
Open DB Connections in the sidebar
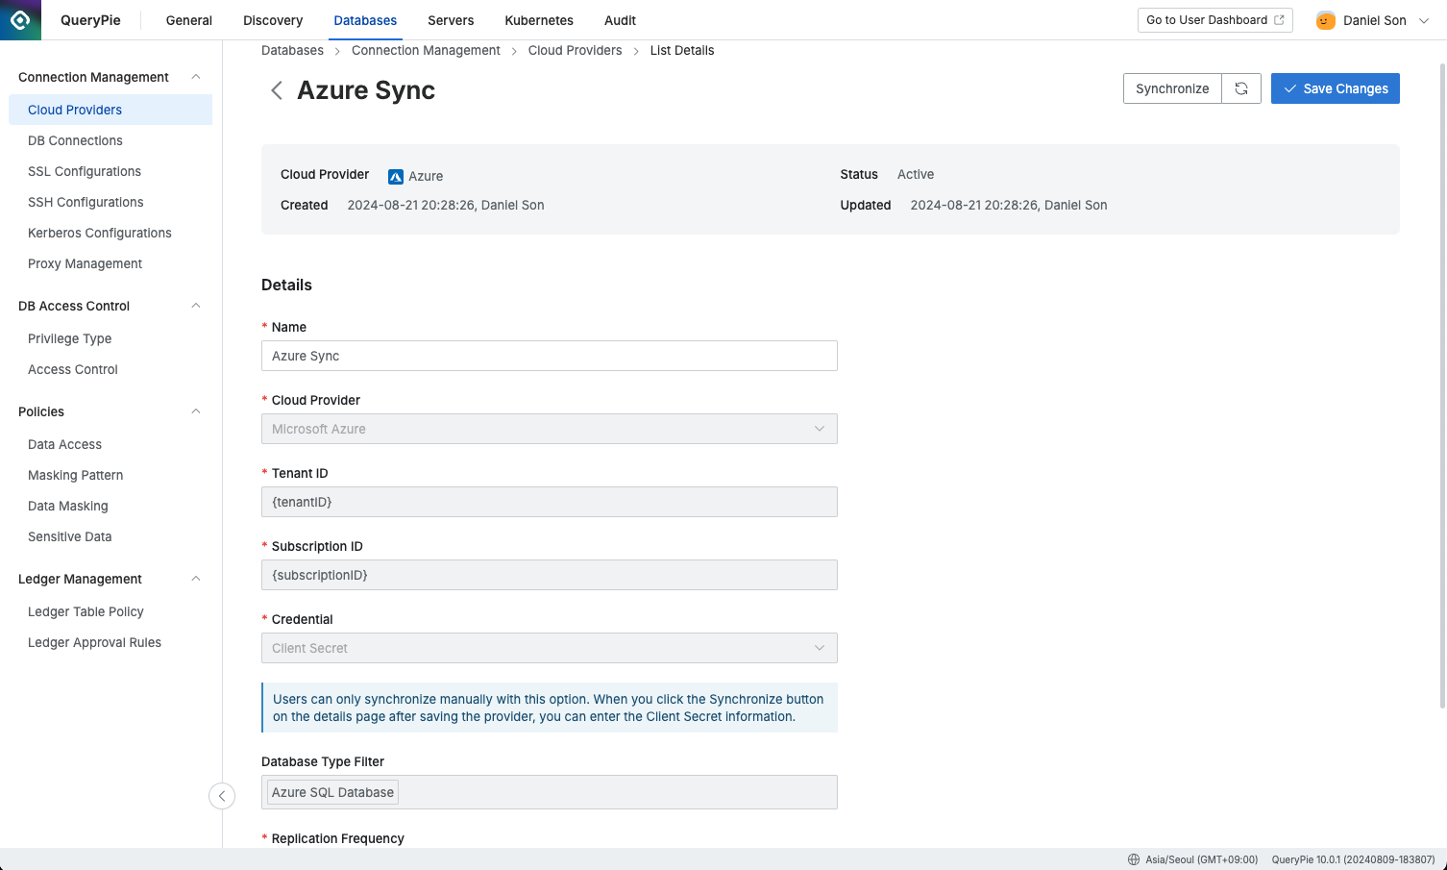pos(110,140)
